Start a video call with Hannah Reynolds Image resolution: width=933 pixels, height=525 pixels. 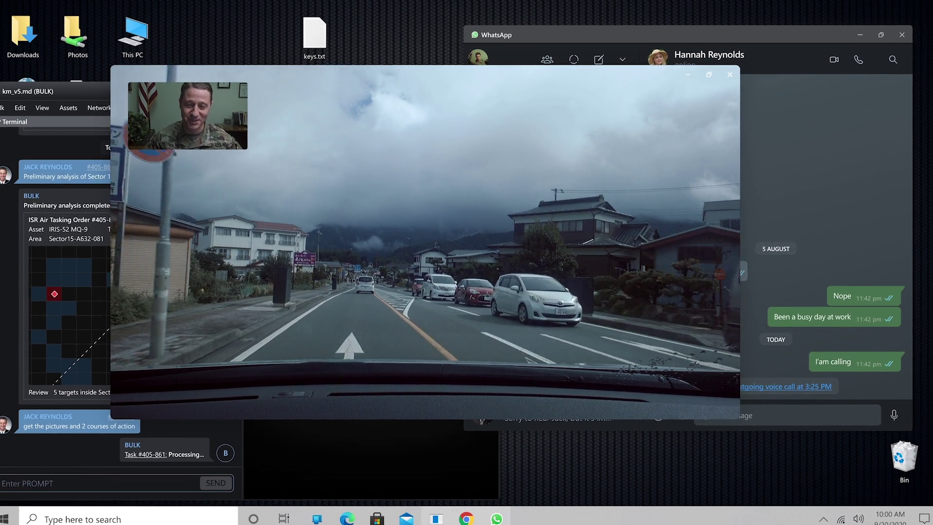pos(834,59)
